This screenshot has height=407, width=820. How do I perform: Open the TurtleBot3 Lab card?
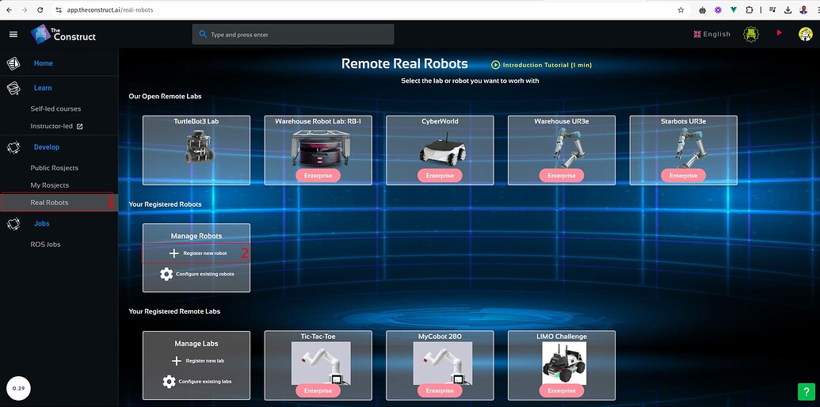tap(196, 150)
